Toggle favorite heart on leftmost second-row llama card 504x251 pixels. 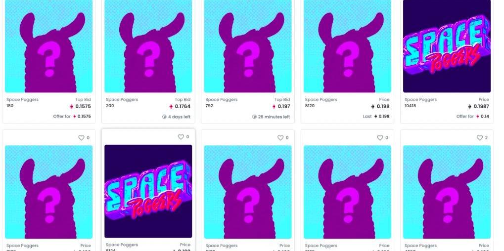pos(81,138)
